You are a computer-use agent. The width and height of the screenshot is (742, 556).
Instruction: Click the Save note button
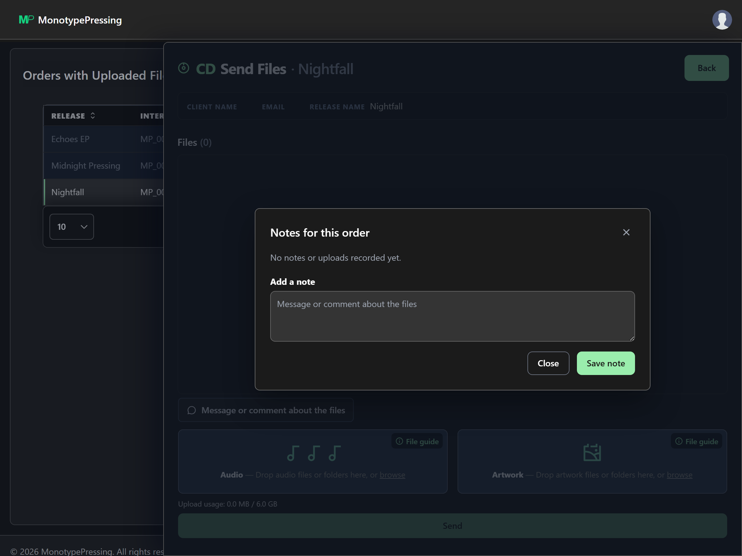tap(605, 363)
